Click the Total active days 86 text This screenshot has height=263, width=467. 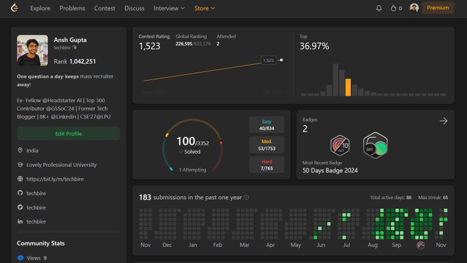pyautogui.click(x=391, y=198)
